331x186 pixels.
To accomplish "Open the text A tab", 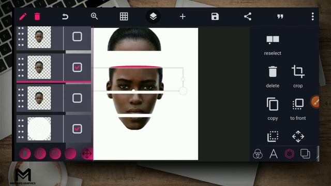I will tap(274, 154).
